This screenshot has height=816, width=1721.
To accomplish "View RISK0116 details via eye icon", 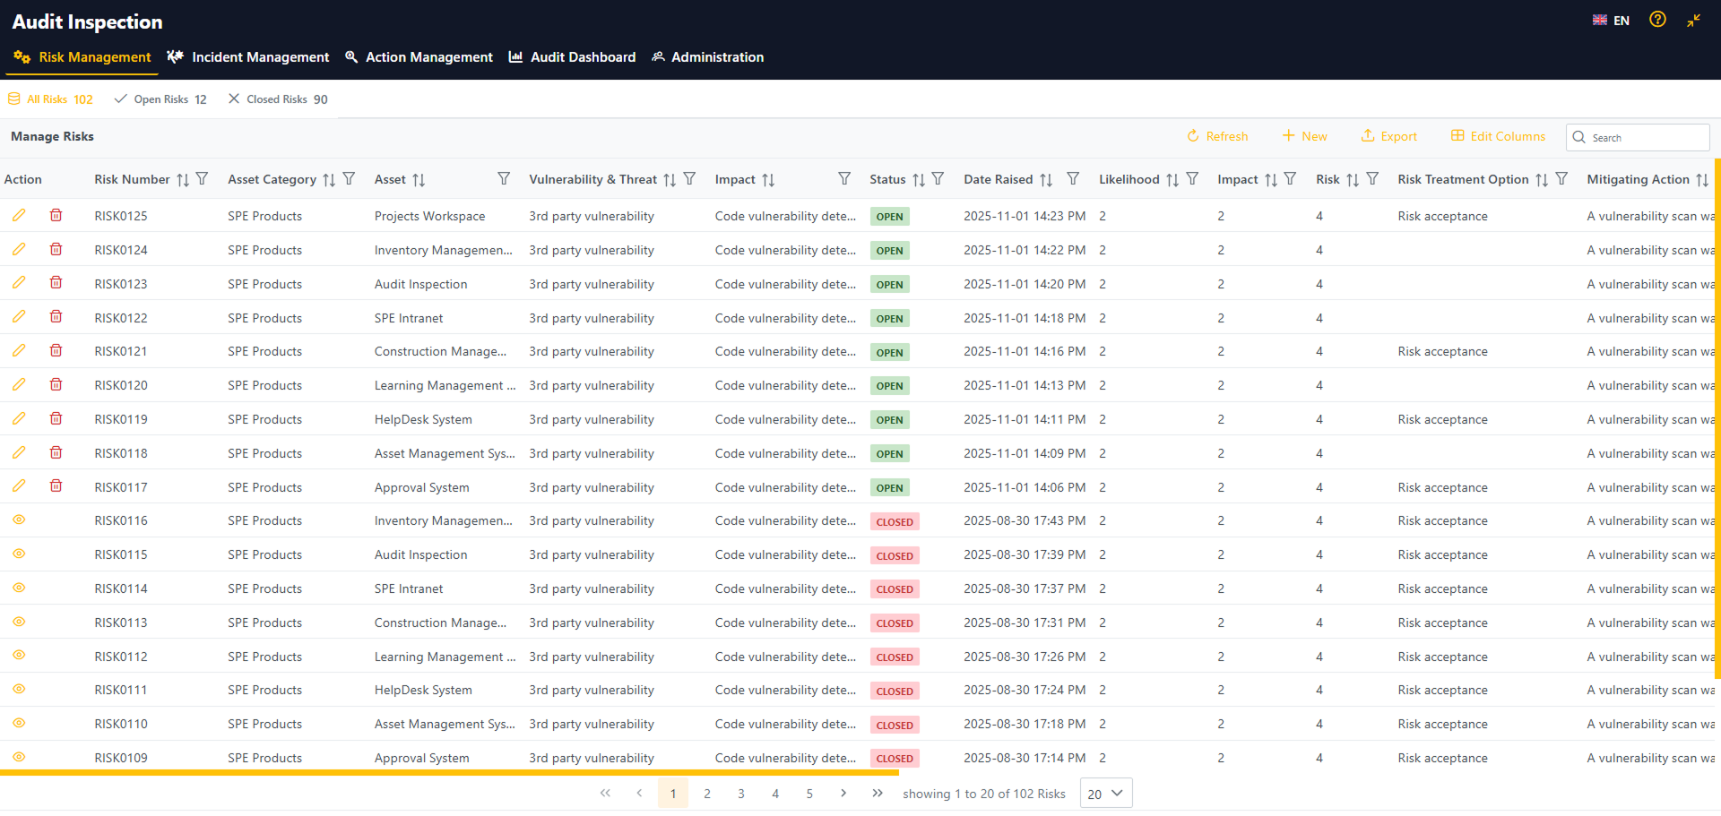I will (x=19, y=520).
